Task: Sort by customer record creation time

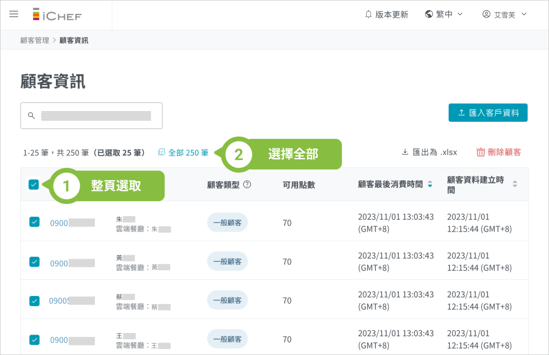Action: click(515, 184)
